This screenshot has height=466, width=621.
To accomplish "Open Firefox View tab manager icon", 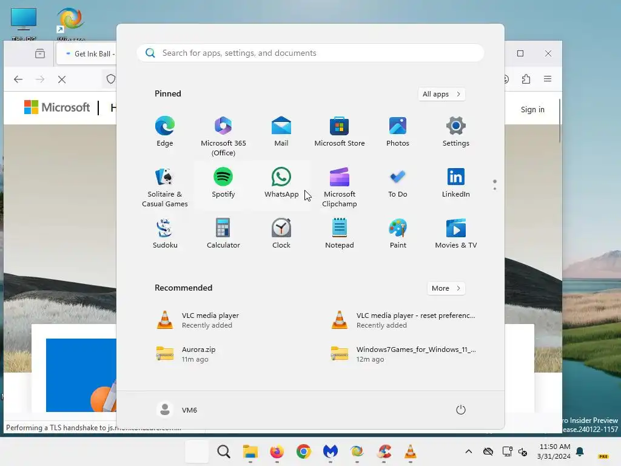I will click(39, 53).
